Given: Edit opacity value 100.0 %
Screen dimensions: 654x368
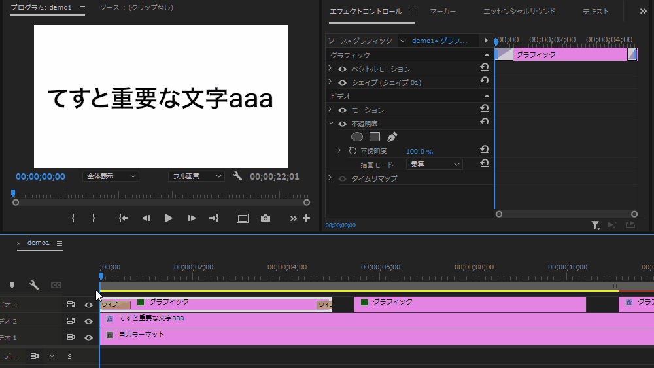Looking at the screenshot, I should click(419, 151).
